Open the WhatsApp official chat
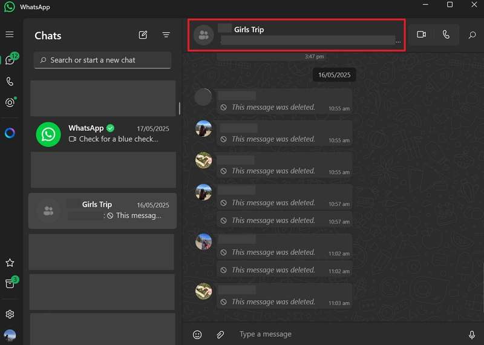 pos(103,134)
